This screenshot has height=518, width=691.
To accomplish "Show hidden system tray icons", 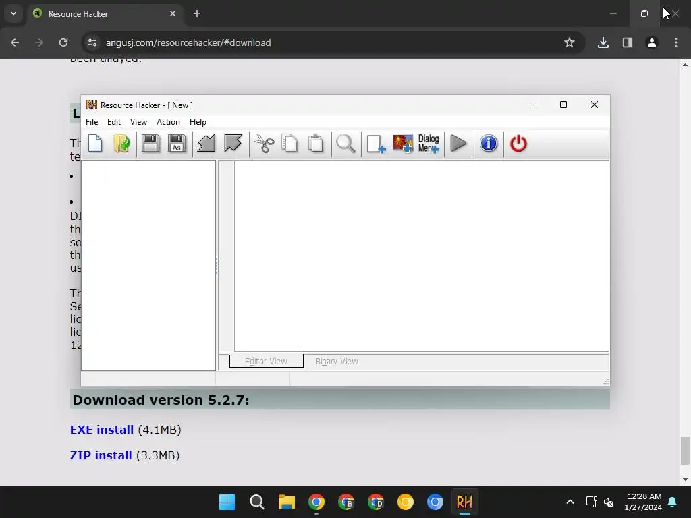I will click(570, 502).
